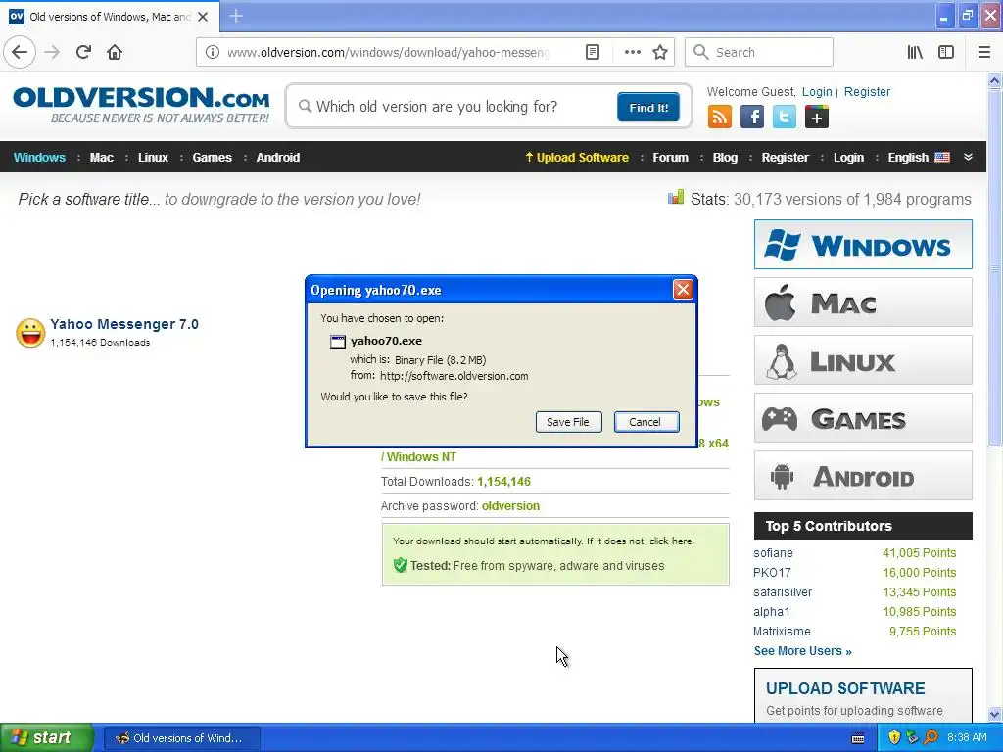1003x752 pixels.
Task: Click the Google Plus share icon
Action: click(x=816, y=117)
